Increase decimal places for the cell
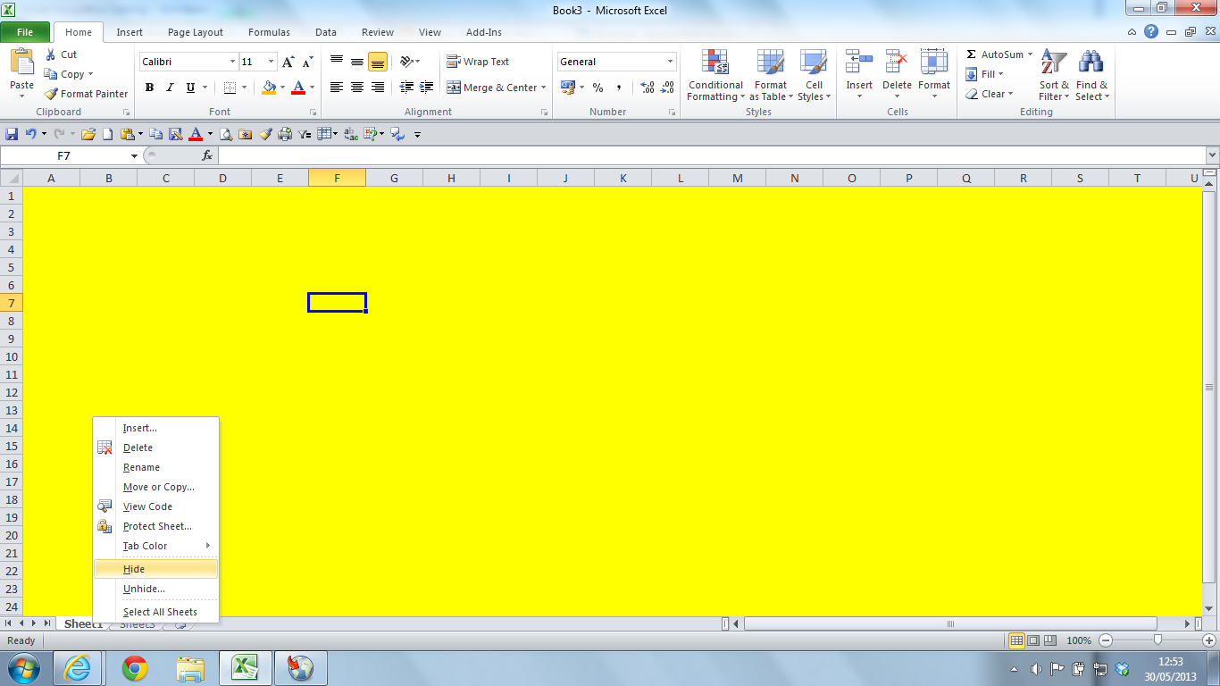The image size is (1220, 686). coord(646,88)
